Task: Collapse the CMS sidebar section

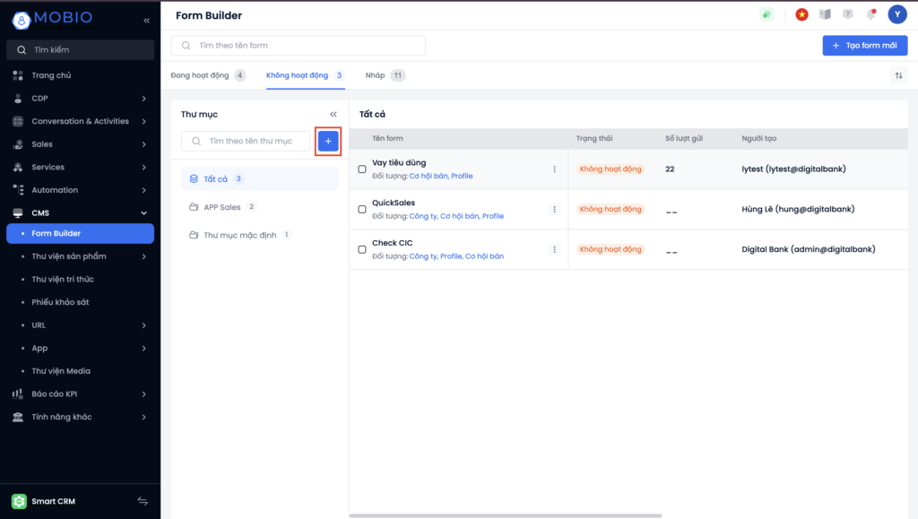Action: 143,213
